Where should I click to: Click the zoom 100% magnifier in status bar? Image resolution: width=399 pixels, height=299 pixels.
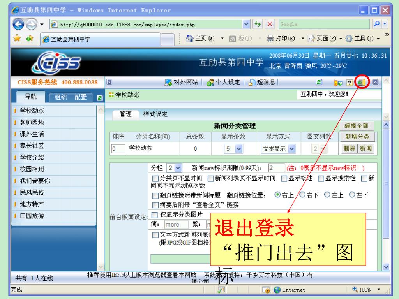355,289
